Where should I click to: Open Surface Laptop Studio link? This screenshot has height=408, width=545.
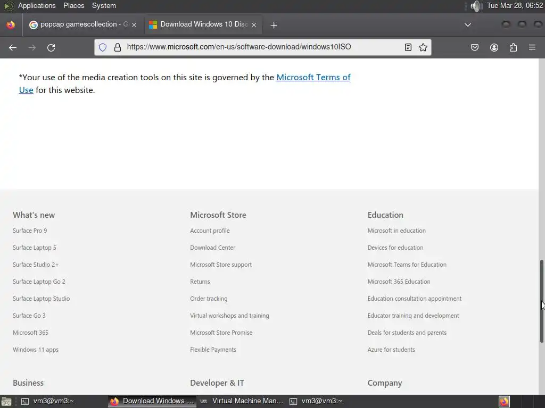[42, 299]
